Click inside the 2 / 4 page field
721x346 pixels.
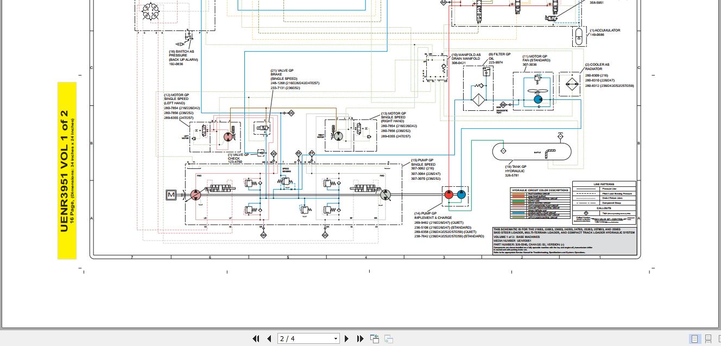click(x=304, y=338)
